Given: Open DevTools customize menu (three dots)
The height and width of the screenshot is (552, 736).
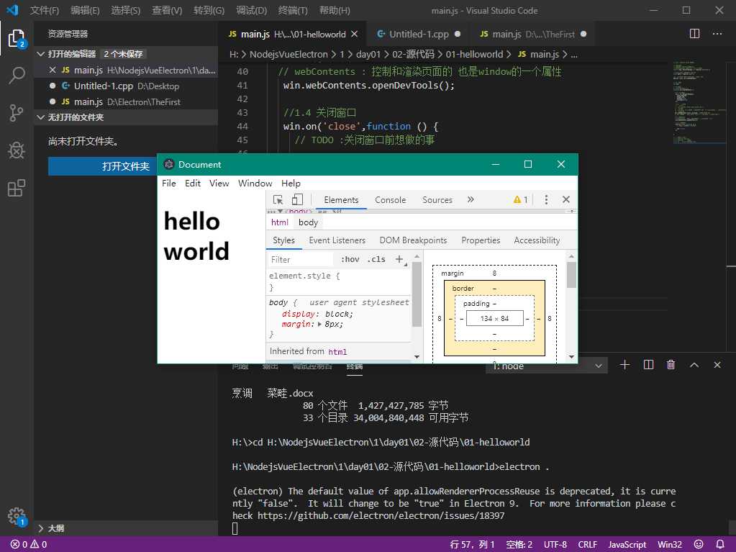Looking at the screenshot, I should point(546,199).
